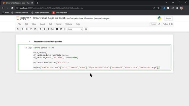Click the Jupyter logo
This screenshot has height=106, width=189.
point(24,18)
